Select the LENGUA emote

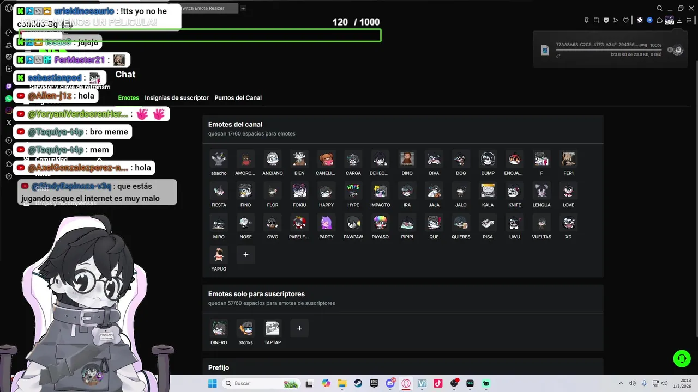541,191
